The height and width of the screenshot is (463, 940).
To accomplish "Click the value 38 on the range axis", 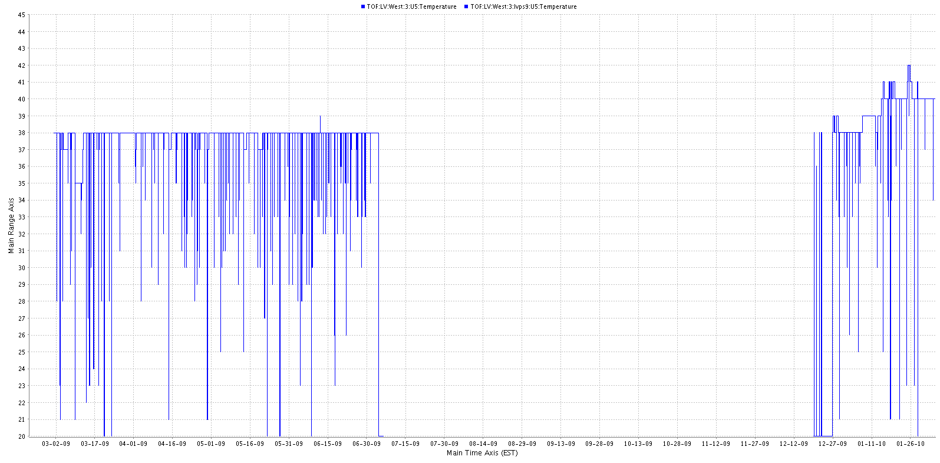I will pyautogui.click(x=21, y=133).
